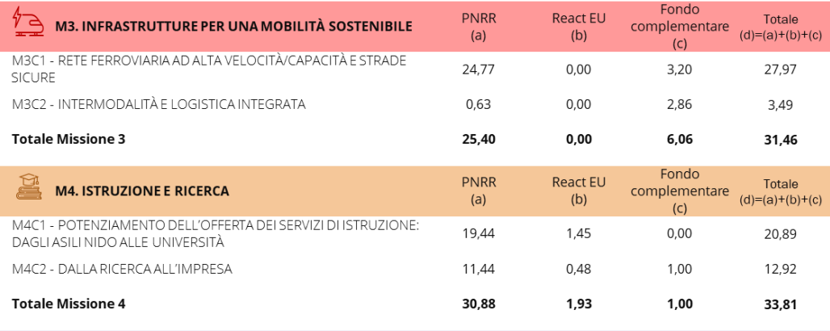This screenshot has height=331, width=830.
Task: Click the M3C1 Rete ferroviaria row label
Action: [x=209, y=69]
